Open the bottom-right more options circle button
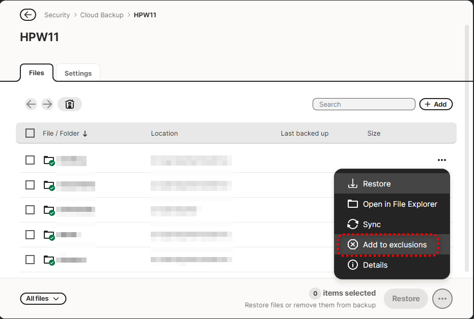This screenshot has height=319, width=474. [x=442, y=299]
